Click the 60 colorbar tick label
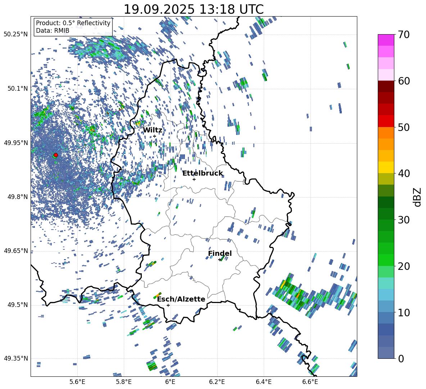426x389 pixels. click(404, 81)
